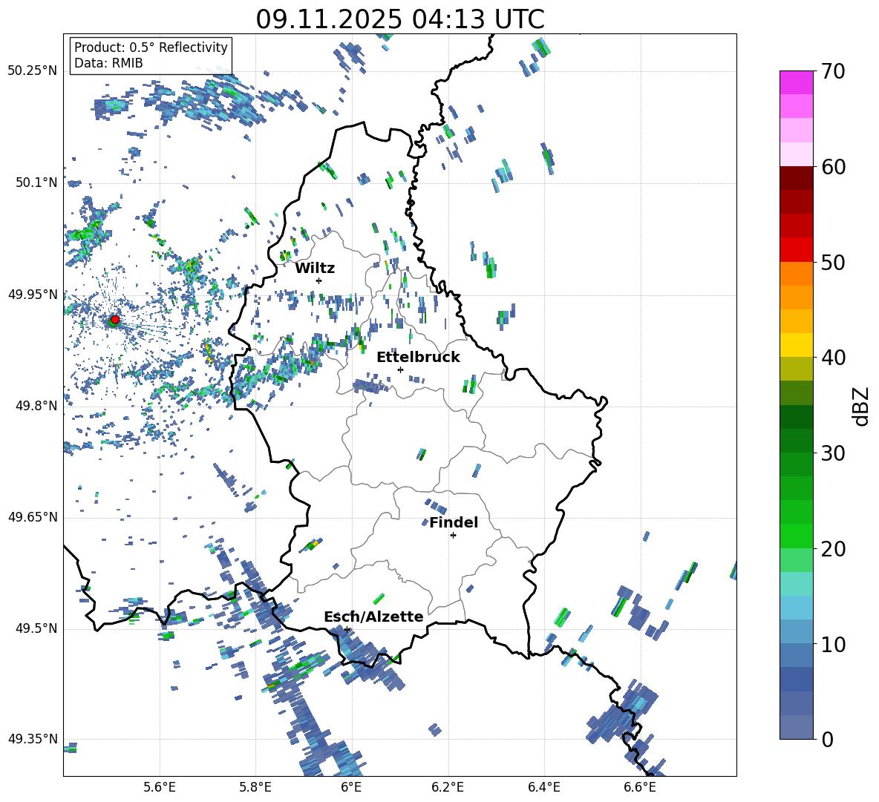Click the 70 value on the colorbar
Viewport: 879px width, 802px height.
834,72
